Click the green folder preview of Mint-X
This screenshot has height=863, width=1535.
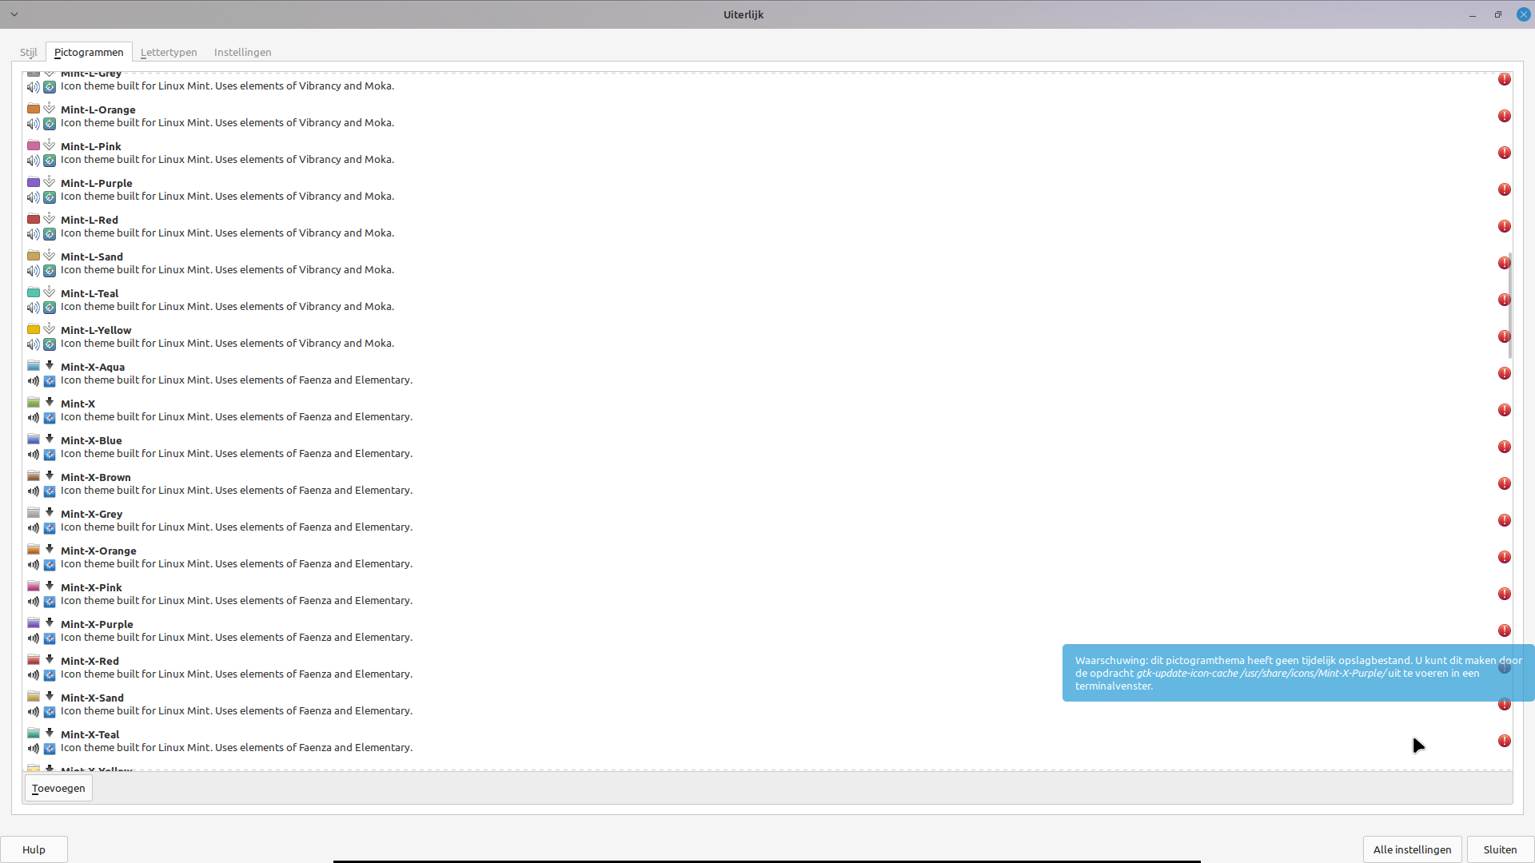34,403
